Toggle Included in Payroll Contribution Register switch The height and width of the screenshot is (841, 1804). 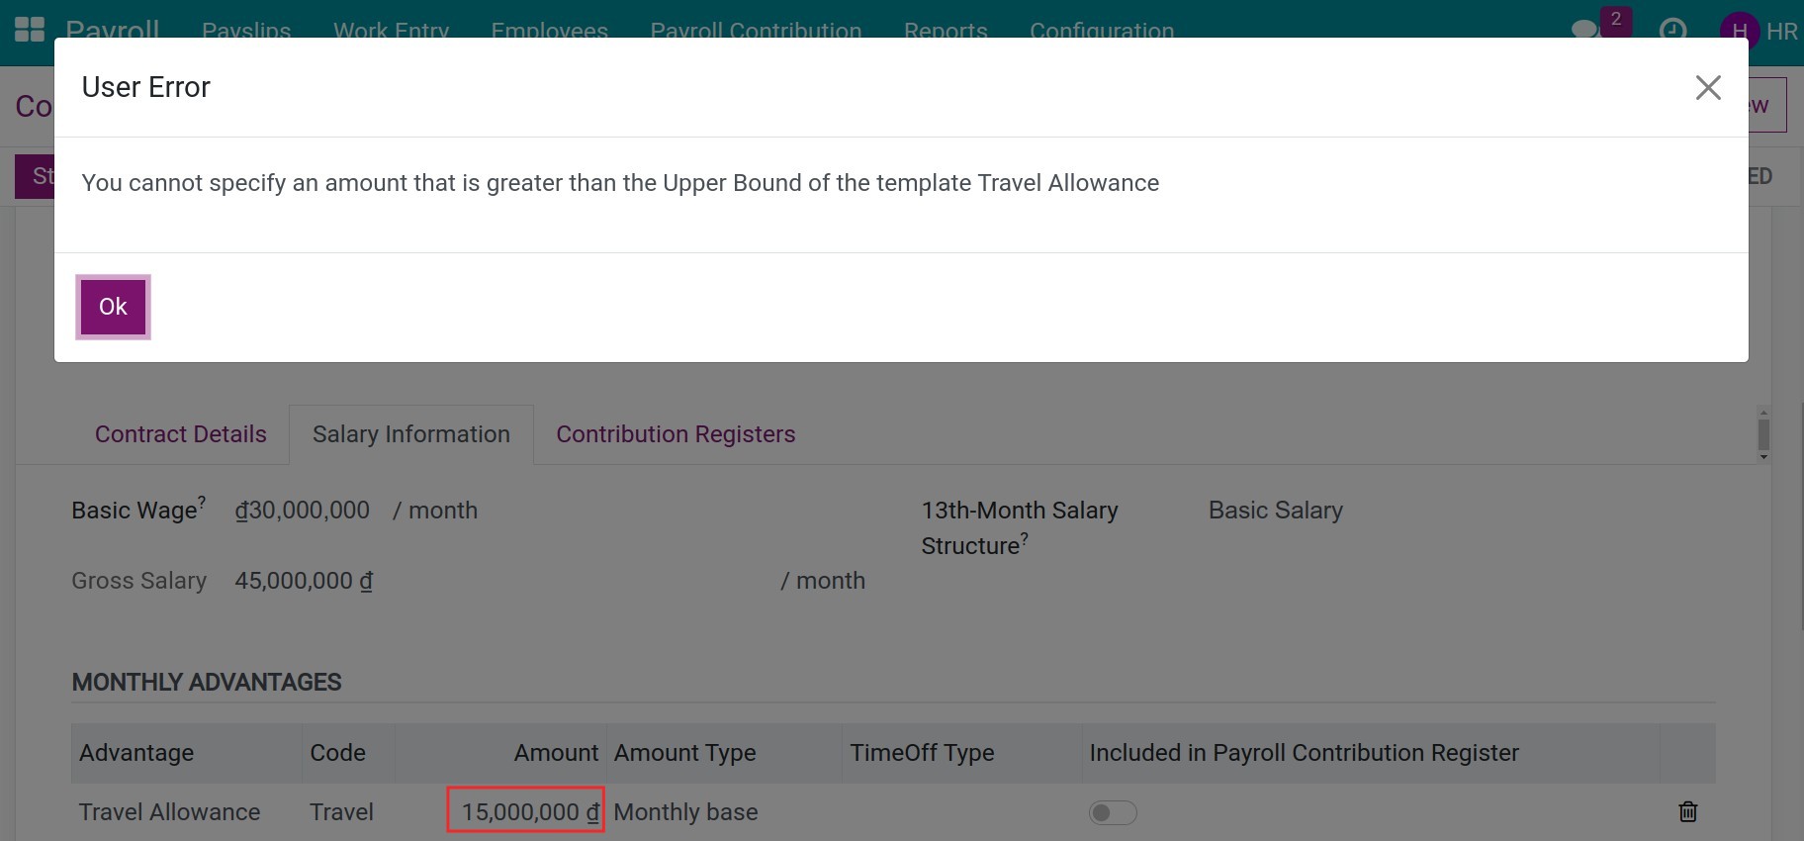1113,812
